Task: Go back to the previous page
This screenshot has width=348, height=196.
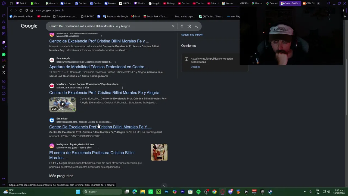Action: tap(11, 10)
